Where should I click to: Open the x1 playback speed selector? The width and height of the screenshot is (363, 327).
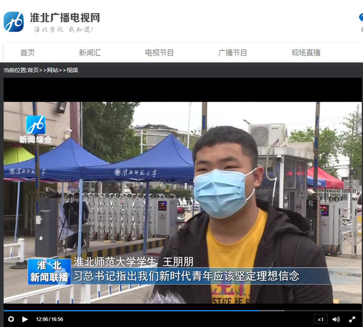320,319
